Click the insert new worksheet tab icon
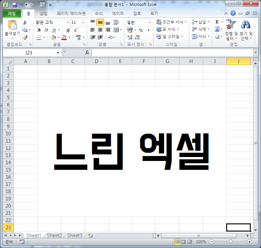 (x=90, y=236)
